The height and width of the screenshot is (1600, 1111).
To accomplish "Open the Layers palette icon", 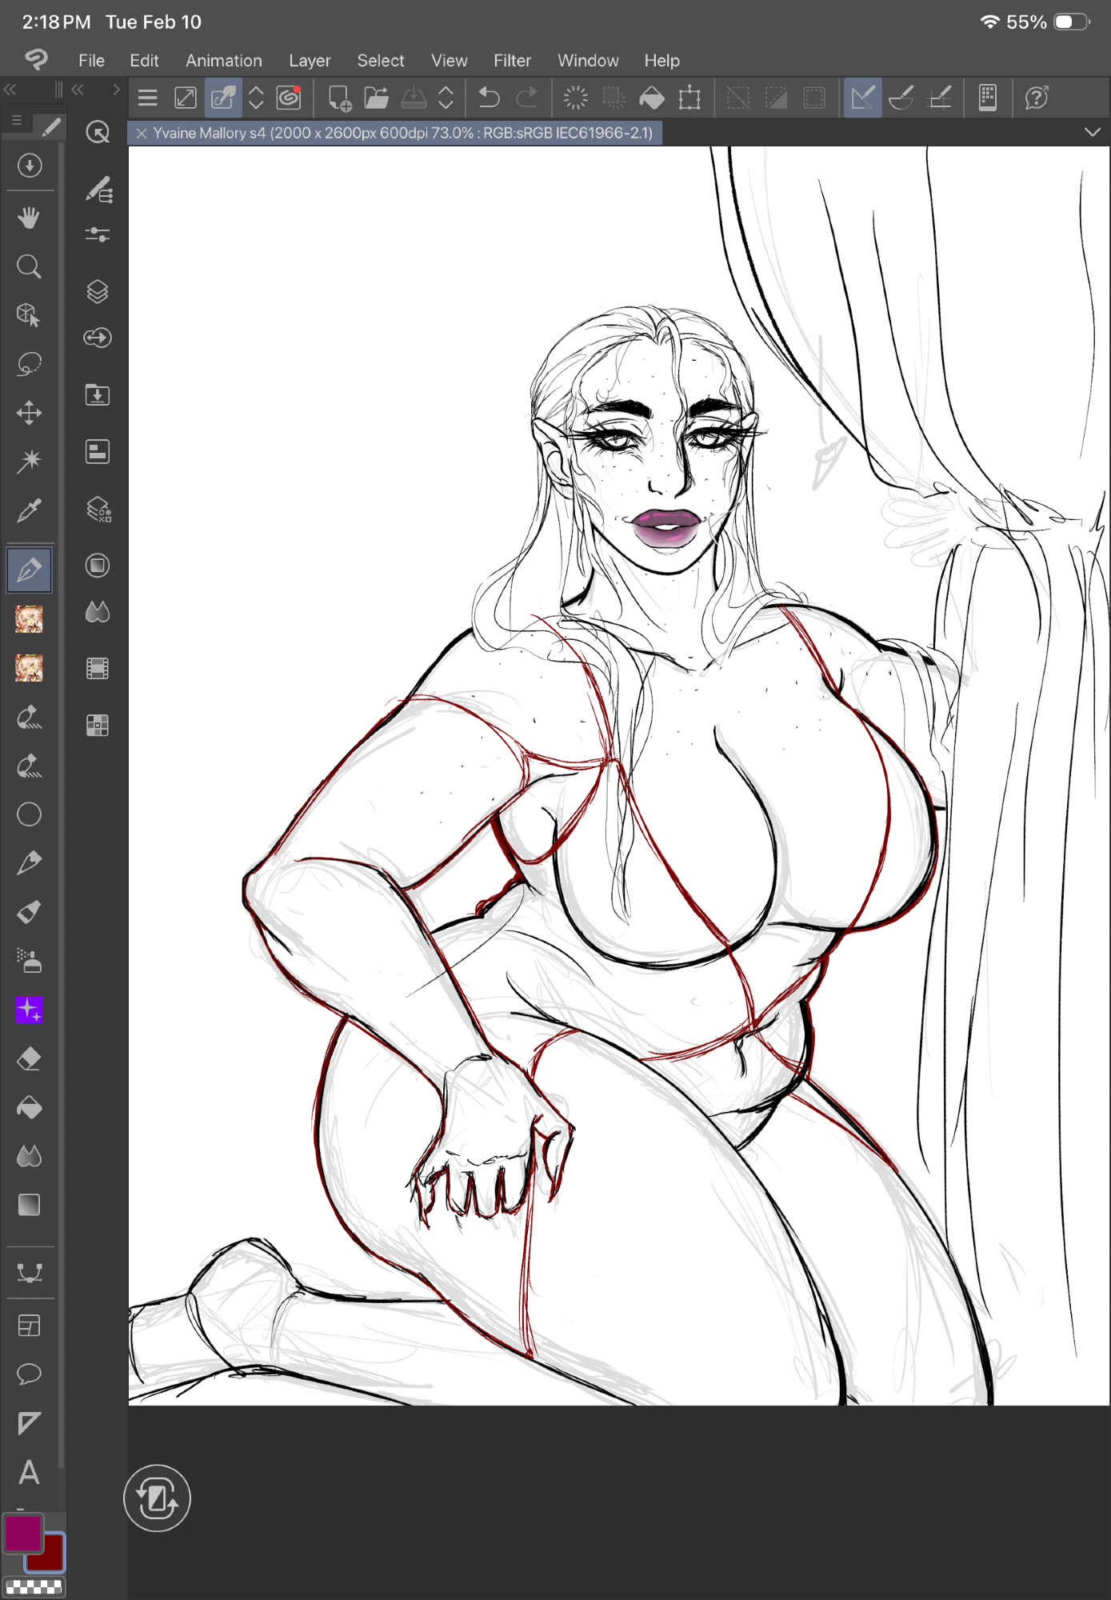I will coord(98,291).
